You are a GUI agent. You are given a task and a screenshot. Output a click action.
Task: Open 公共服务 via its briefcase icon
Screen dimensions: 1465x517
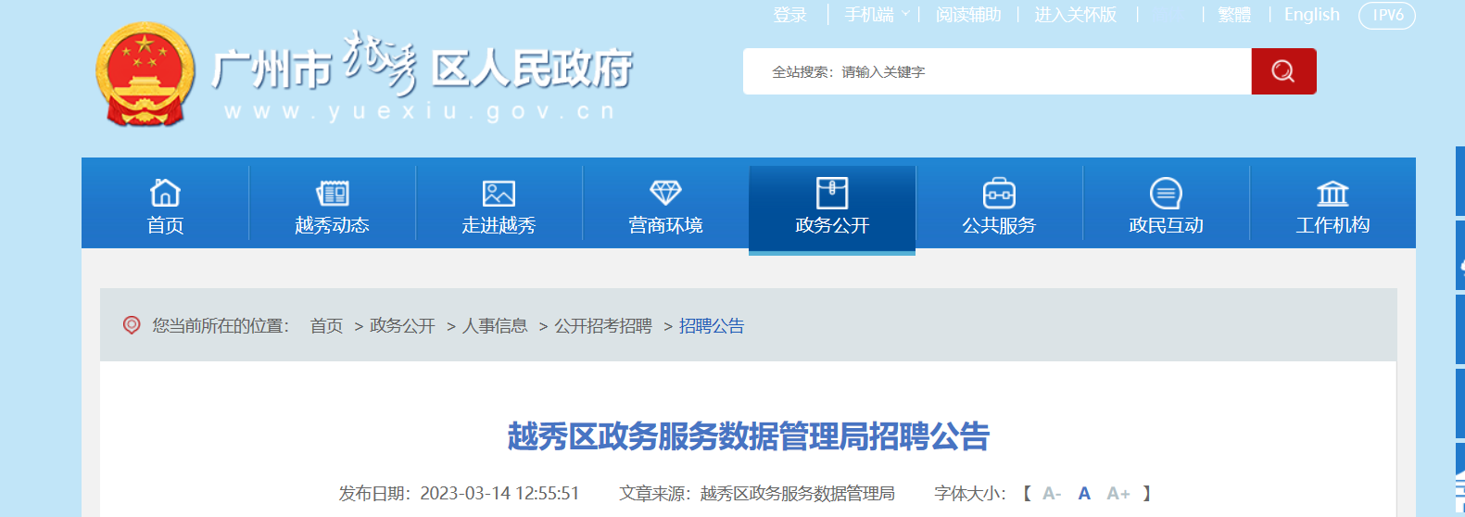pos(999,193)
